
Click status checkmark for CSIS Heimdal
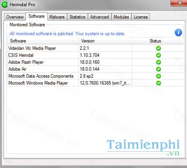pos(158,55)
